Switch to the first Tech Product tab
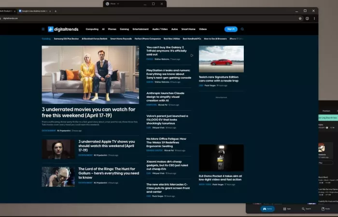 point(7,11)
